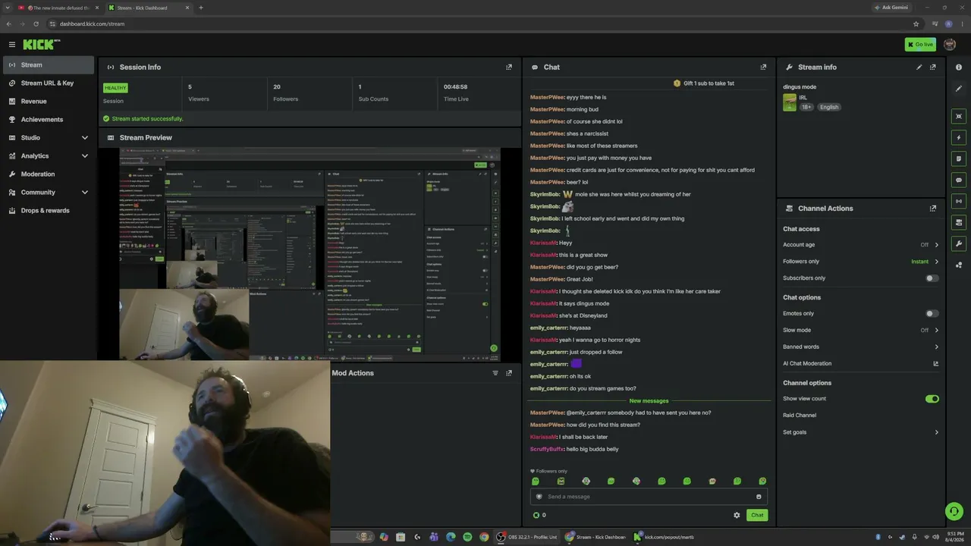The image size is (971, 546).
Task: Turn off Show view count
Action: pyautogui.click(x=932, y=398)
